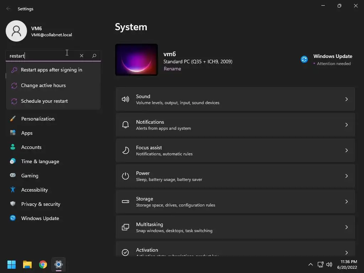364x273 pixels.
Task: Open the volume tray icon
Action: pyautogui.click(x=329, y=264)
